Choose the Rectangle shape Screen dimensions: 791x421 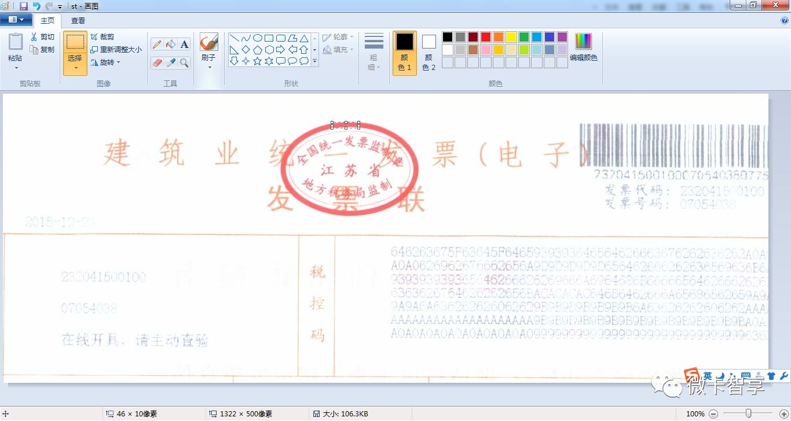[269, 38]
